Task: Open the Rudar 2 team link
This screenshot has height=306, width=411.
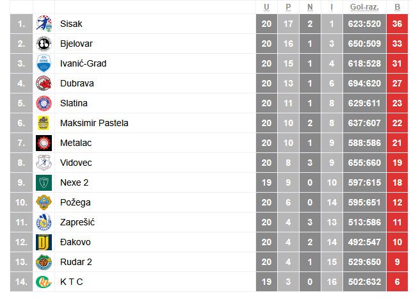Action: 76,262
